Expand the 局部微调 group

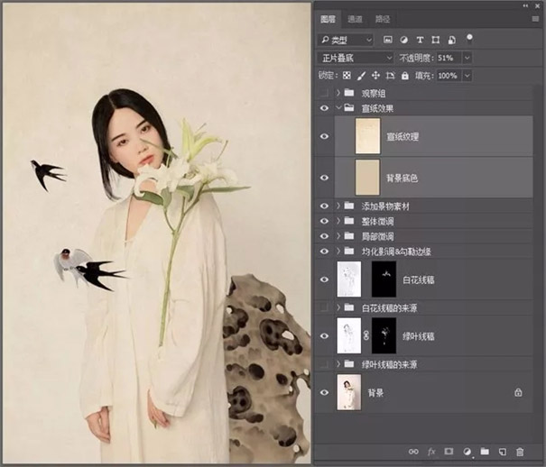tap(338, 236)
